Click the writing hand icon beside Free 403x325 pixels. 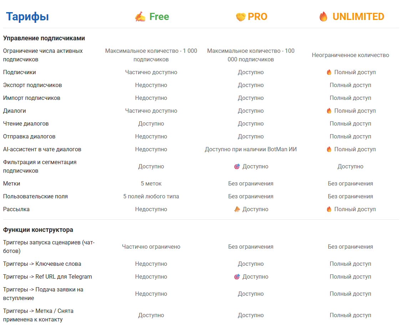pyautogui.click(x=140, y=17)
